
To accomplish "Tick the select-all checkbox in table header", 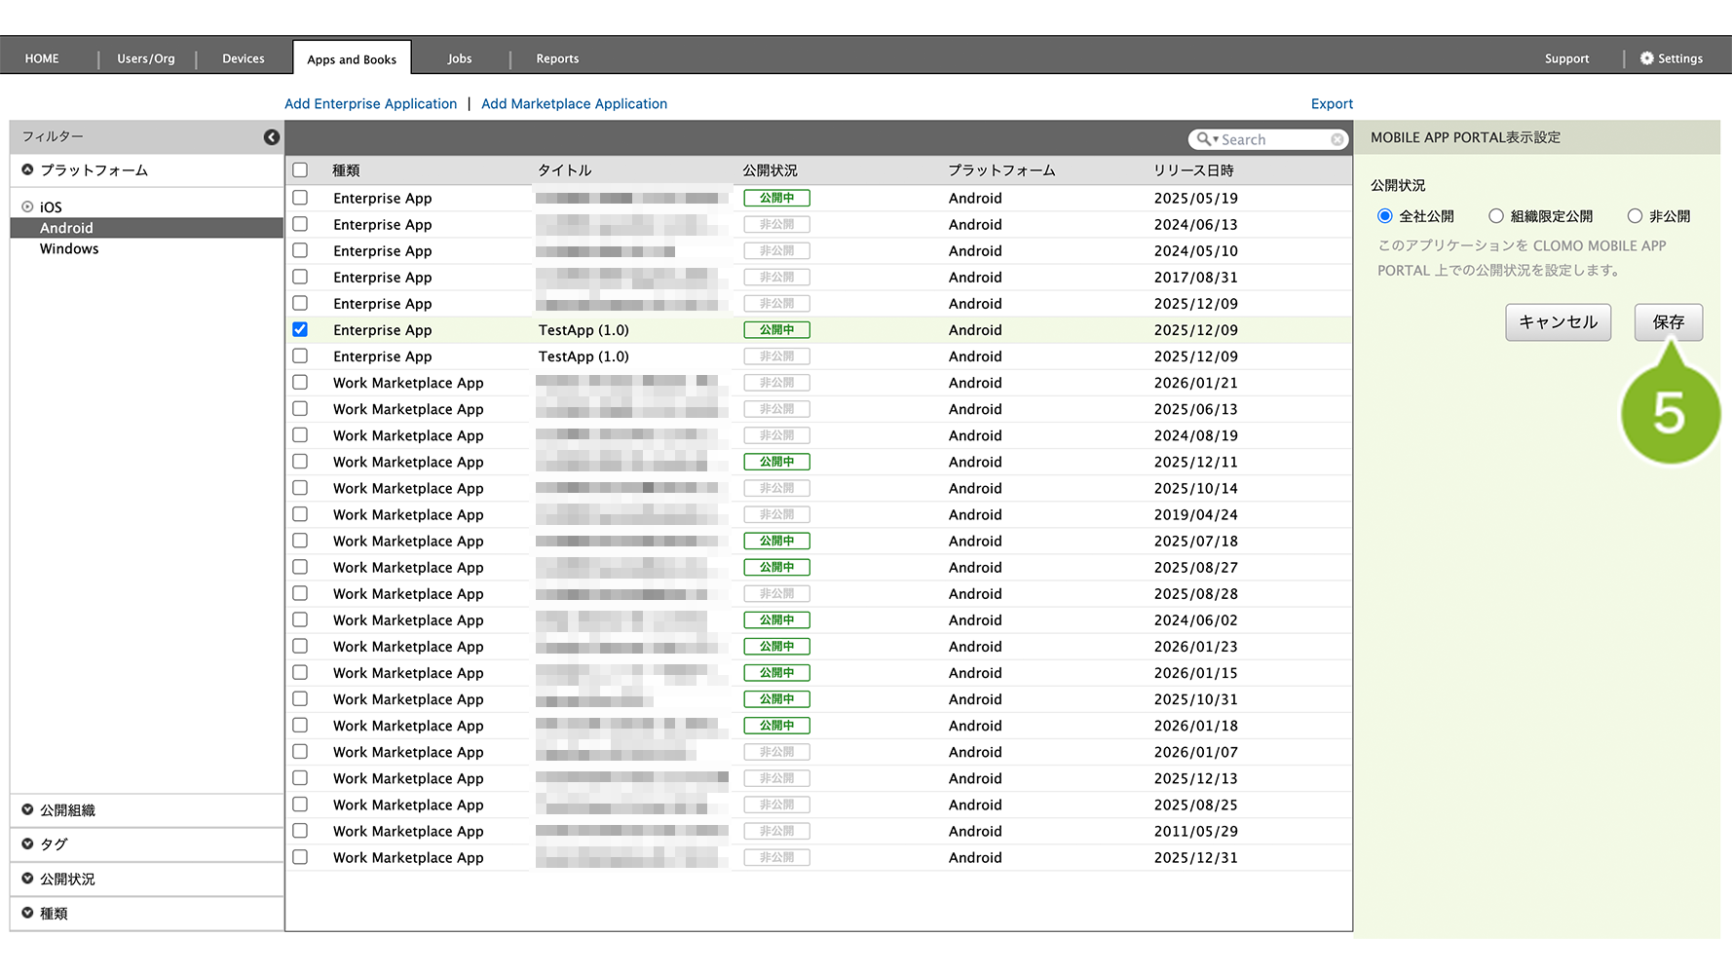I will 300,170.
